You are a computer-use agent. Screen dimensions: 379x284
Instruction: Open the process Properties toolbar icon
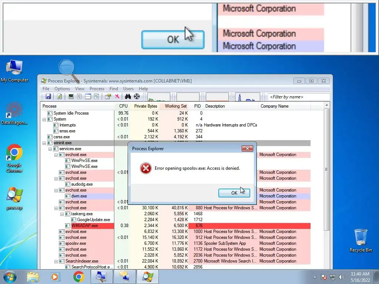[108, 97]
